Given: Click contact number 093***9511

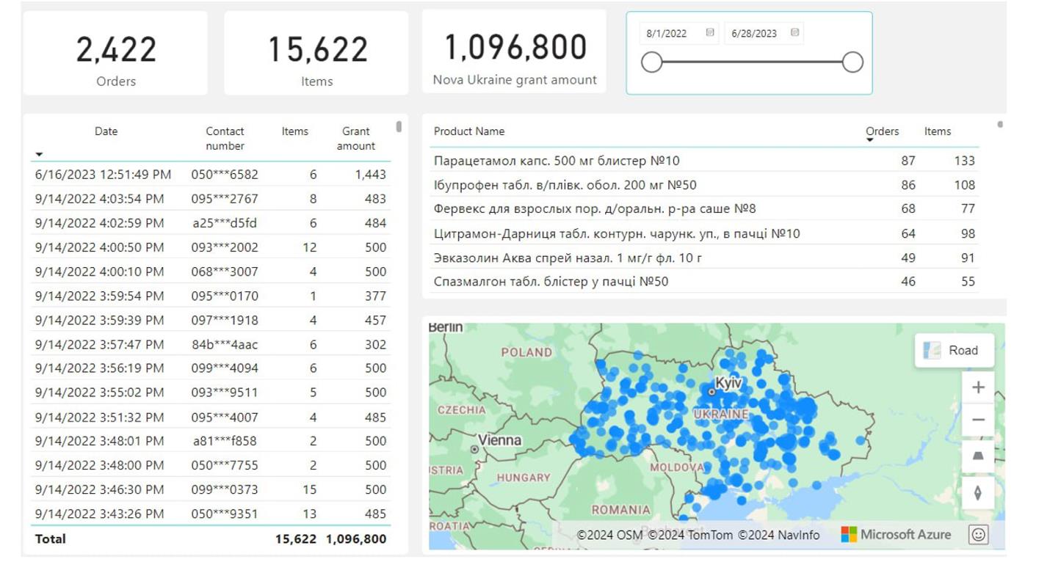Looking at the screenshot, I should pos(225,393).
